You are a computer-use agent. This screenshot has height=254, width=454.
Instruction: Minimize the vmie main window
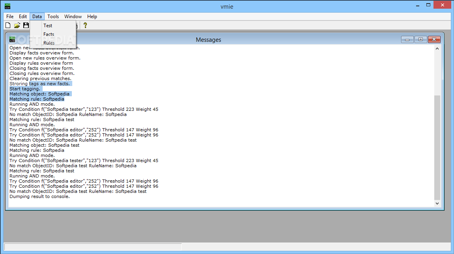click(x=418, y=6)
